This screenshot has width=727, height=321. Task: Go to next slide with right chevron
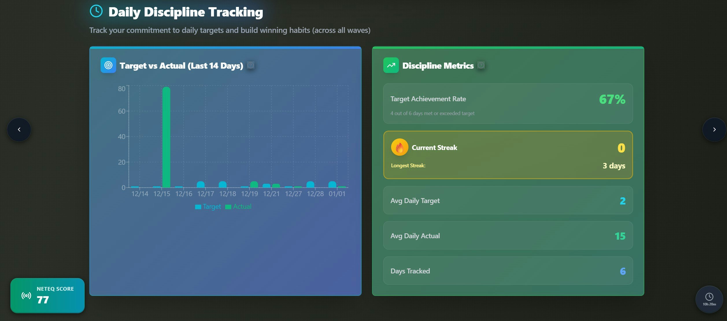714,129
